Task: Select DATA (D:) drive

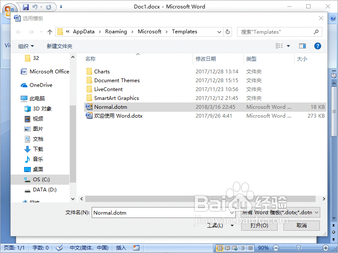Action: pyautogui.click(x=40, y=190)
